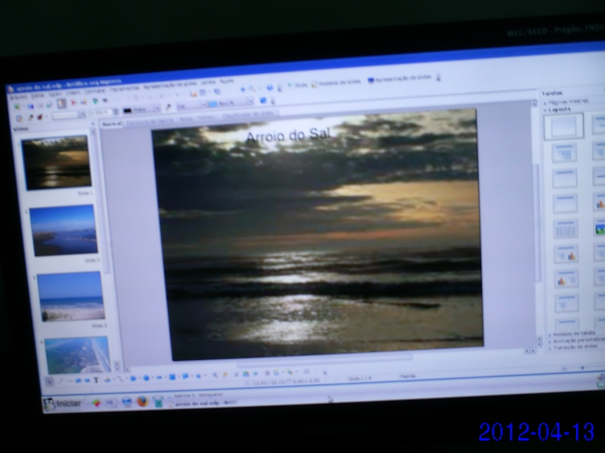Select the Stars shape tool
This screenshot has width=605, height=453.
(x=199, y=375)
